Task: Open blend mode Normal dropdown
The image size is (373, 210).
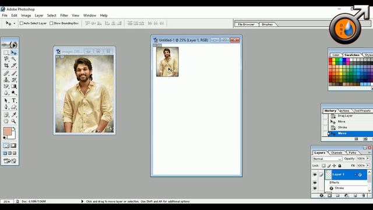Action: (327, 159)
